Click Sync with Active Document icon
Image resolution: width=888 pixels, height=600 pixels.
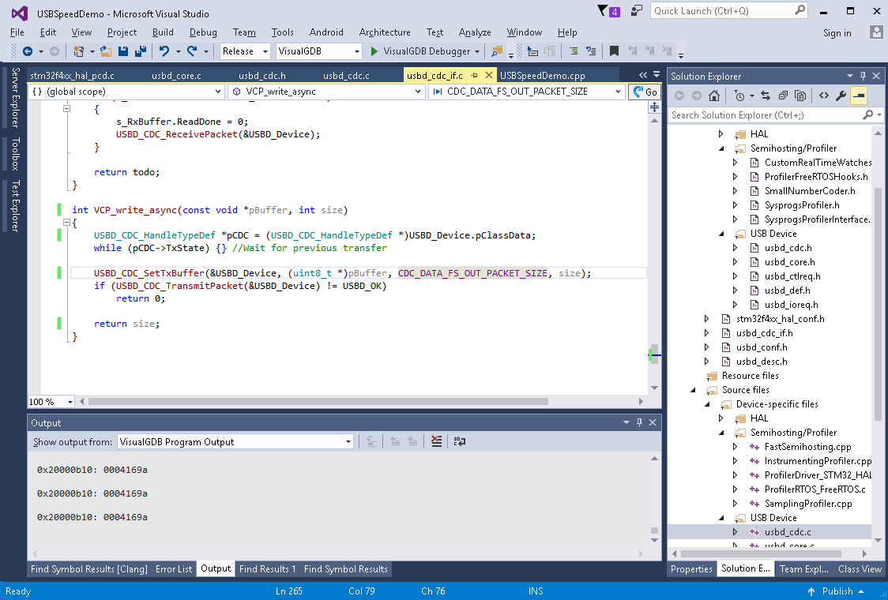click(x=766, y=96)
